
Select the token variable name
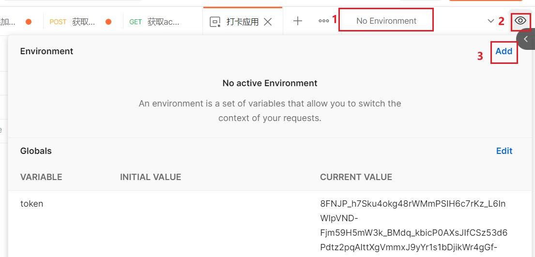click(x=31, y=204)
